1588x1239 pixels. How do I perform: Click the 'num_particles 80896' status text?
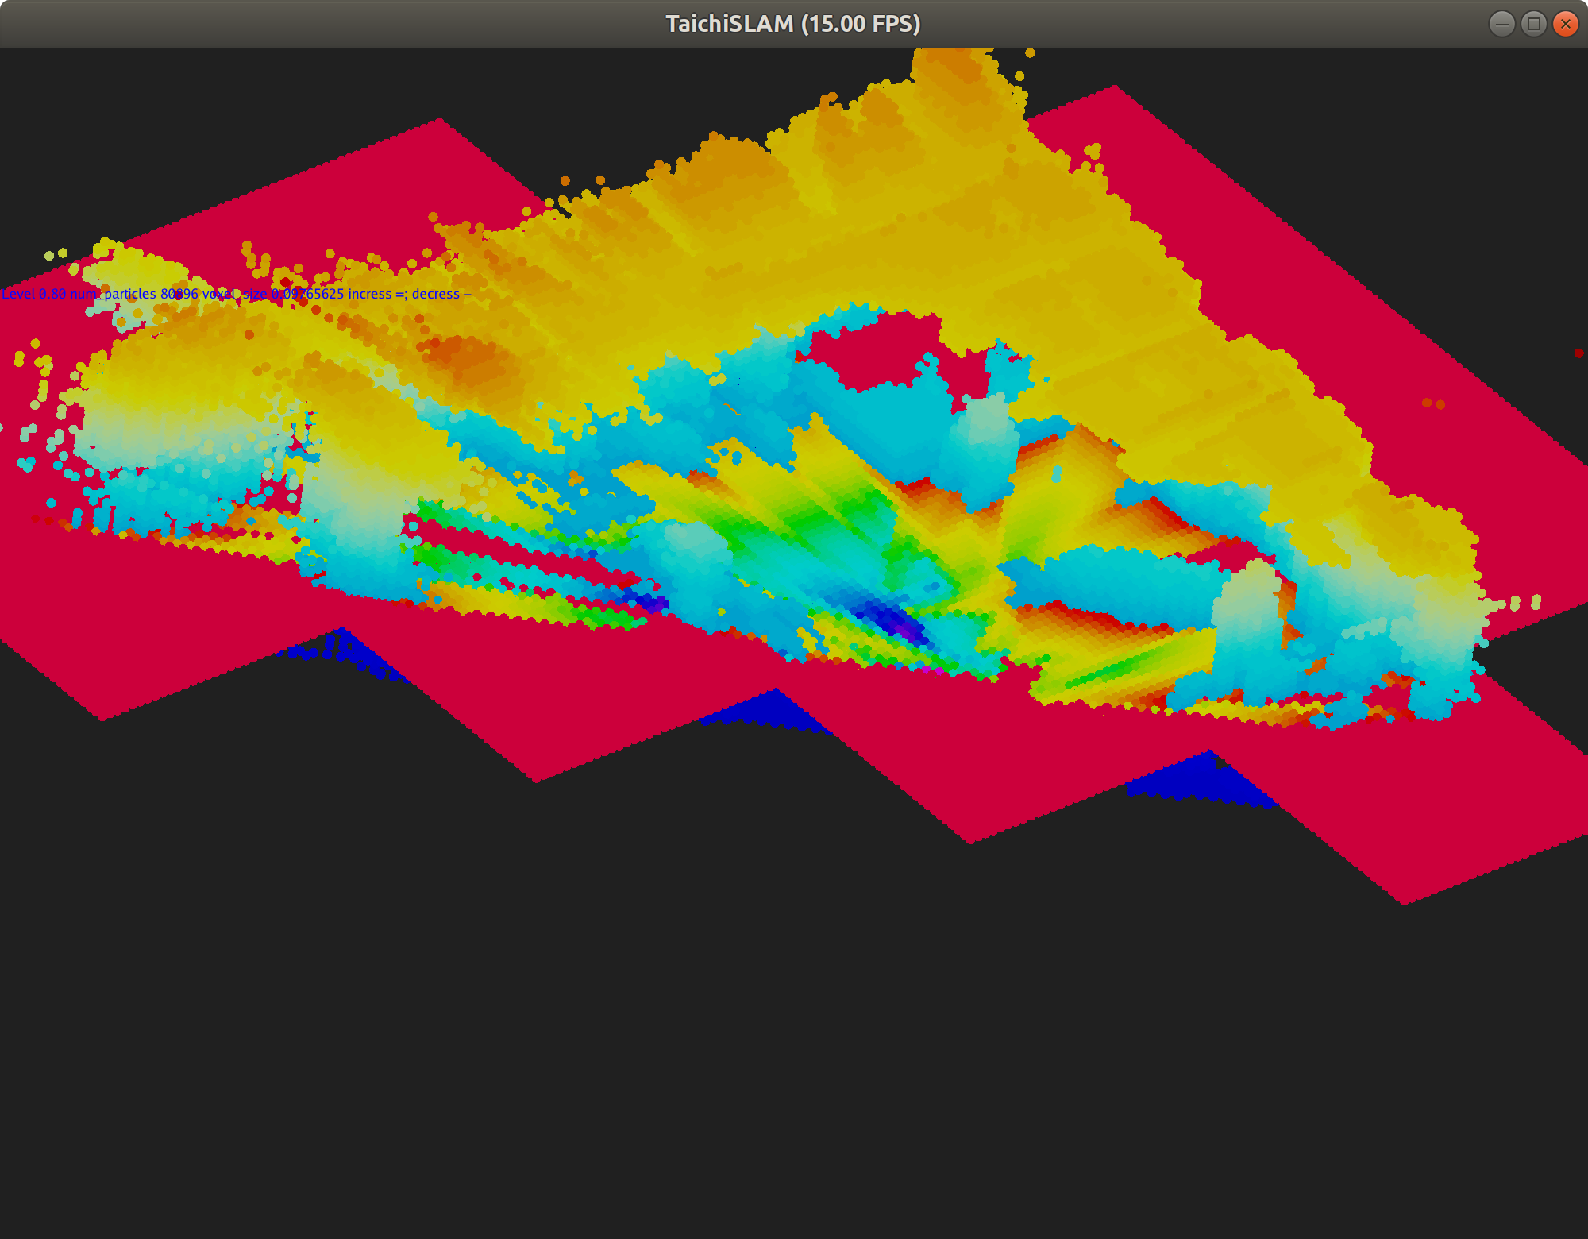point(133,294)
